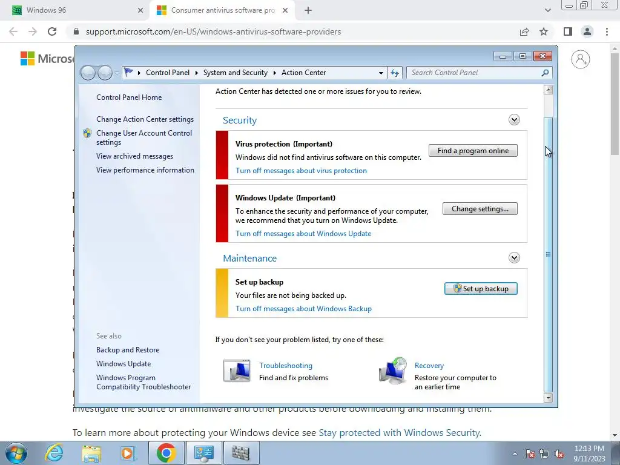Click the Control Panel breadcrumb
The image size is (620, 465).
click(168, 73)
